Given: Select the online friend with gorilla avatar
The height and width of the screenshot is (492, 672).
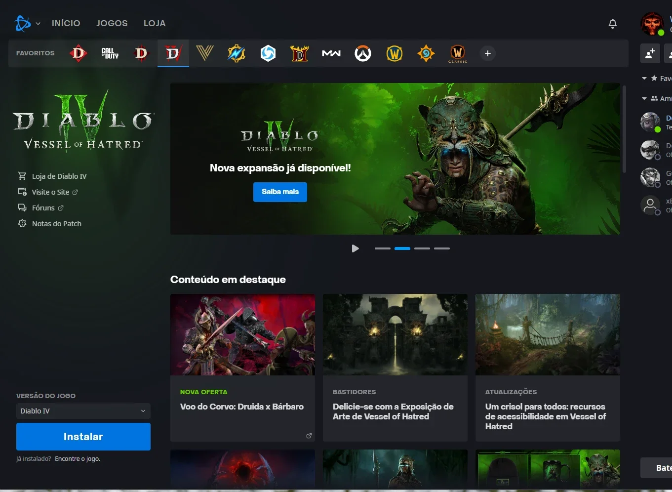Looking at the screenshot, I should (x=650, y=122).
